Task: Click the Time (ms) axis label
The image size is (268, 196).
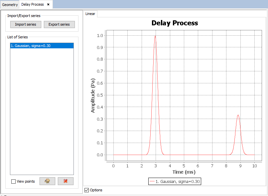Action: coord(184,172)
